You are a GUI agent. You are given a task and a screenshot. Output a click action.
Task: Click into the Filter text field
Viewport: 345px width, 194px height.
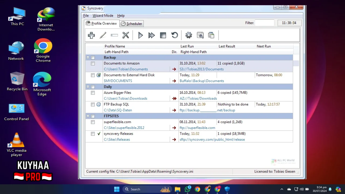(x=264, y=23)
